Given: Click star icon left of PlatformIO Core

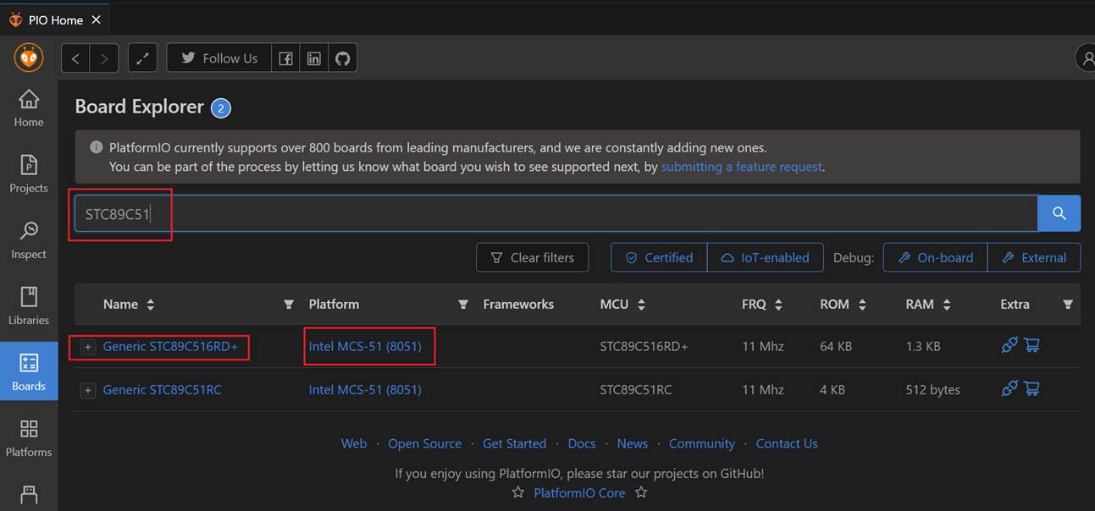Looking at the screenshot, I should click(518, 492).
